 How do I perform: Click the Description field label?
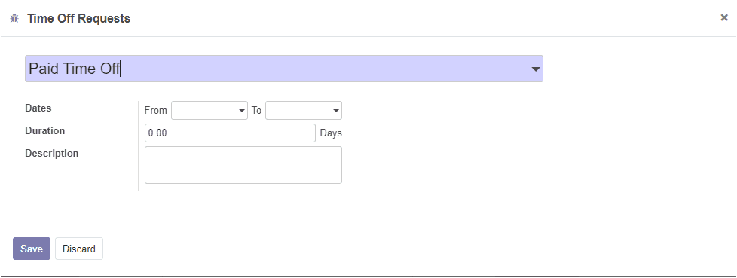pyautogui.click(x=52, y=153)
